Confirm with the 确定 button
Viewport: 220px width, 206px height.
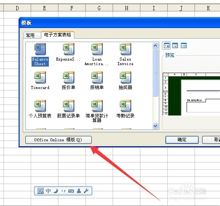[x=182, y=140]
